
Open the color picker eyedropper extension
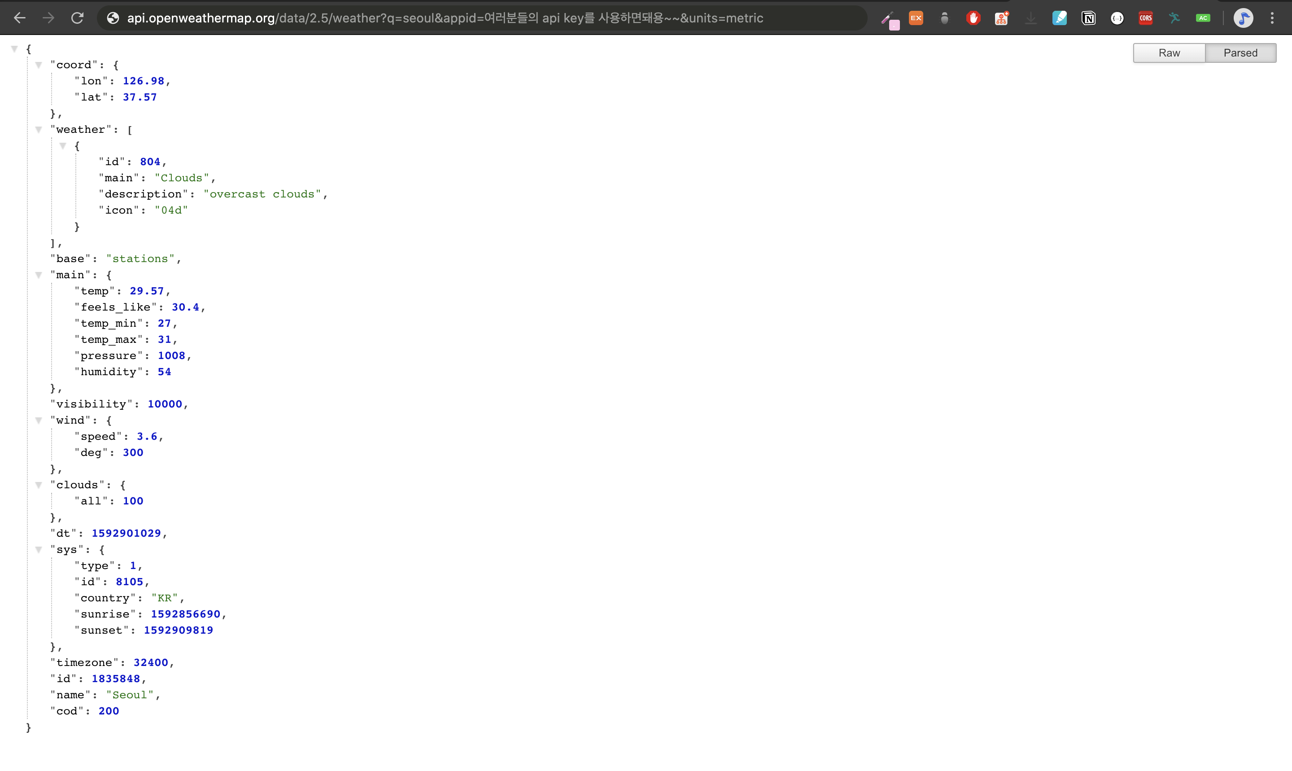890,21
